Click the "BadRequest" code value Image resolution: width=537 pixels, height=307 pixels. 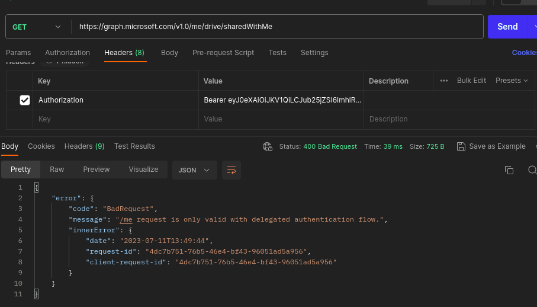point(128,209)
